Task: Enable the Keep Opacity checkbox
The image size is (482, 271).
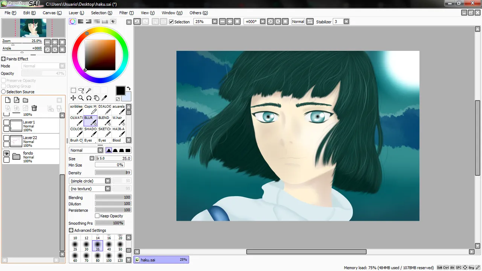Action: click(97, 216)
